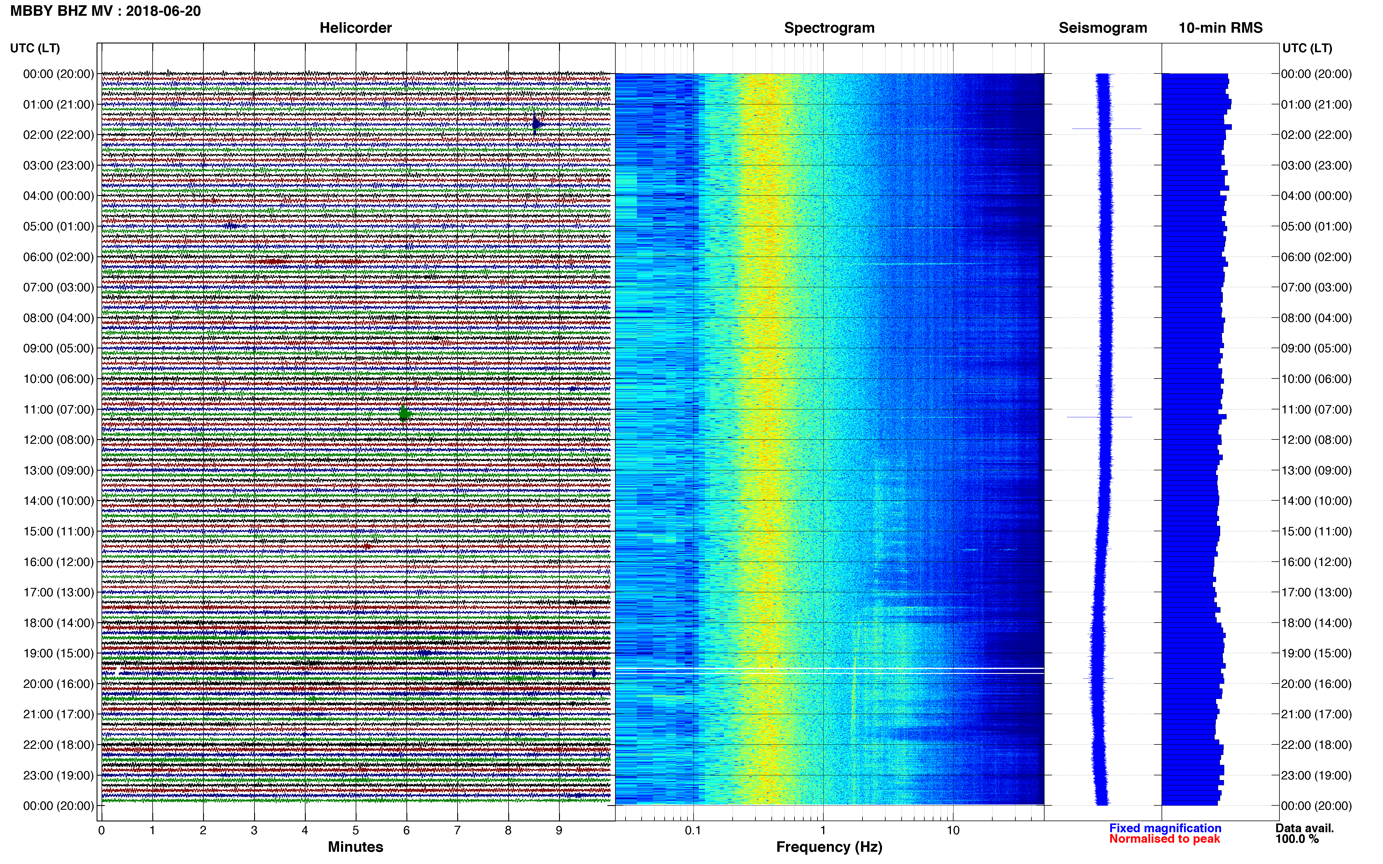The width and height of the screenshot is (1383, 864).
Task: Click the left '20:00 (16:00)' time label
Action: tap(58, 684)
